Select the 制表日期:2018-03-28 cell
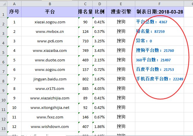Image resolution: width=193 pixels, height=136 pixels. tap(159, 12)
